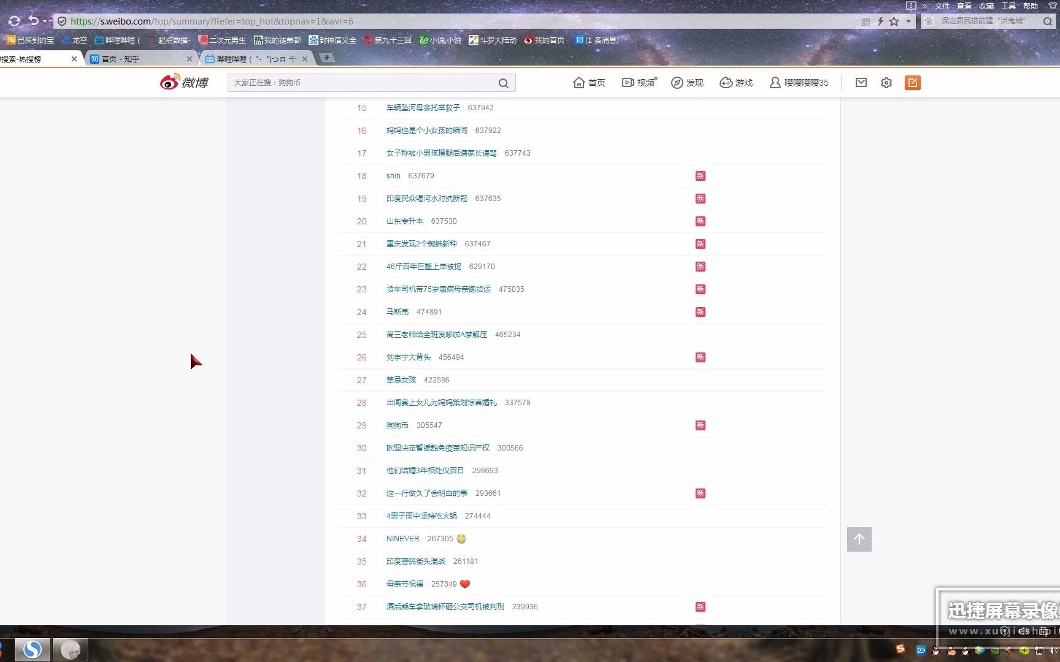Click the bookmark star icon in address bar
This screenshot has width=1060, height=662.
point(894,21)
